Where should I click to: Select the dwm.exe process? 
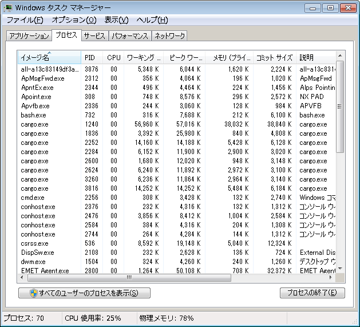click(x=177, y=262)
